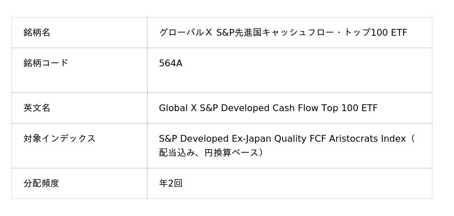Click the word Global in English name row
This screenshot has height=216, width=454.
173,108
